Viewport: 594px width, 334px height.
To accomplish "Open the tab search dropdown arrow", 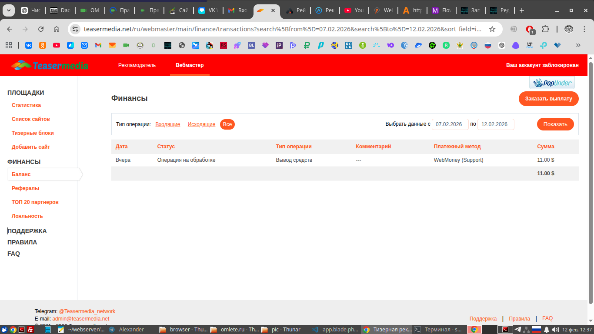I will [x=9, y=10].
